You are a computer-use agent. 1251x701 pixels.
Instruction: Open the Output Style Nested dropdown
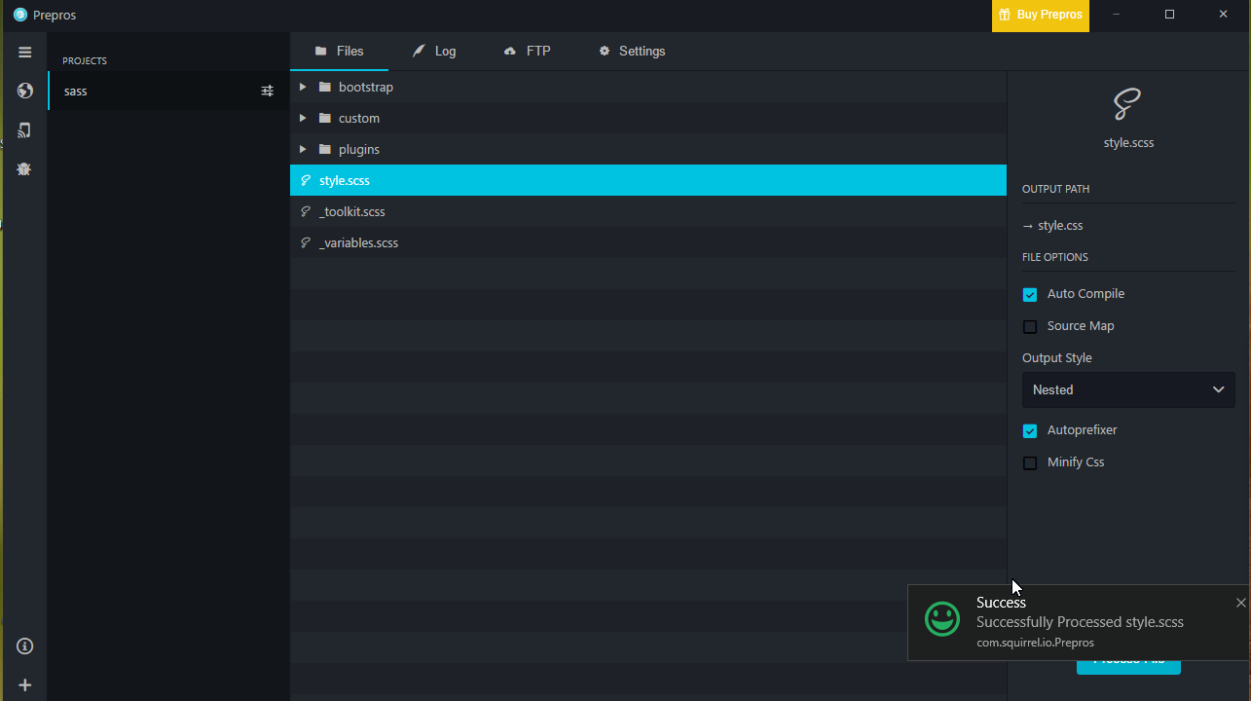[1128, 389]
